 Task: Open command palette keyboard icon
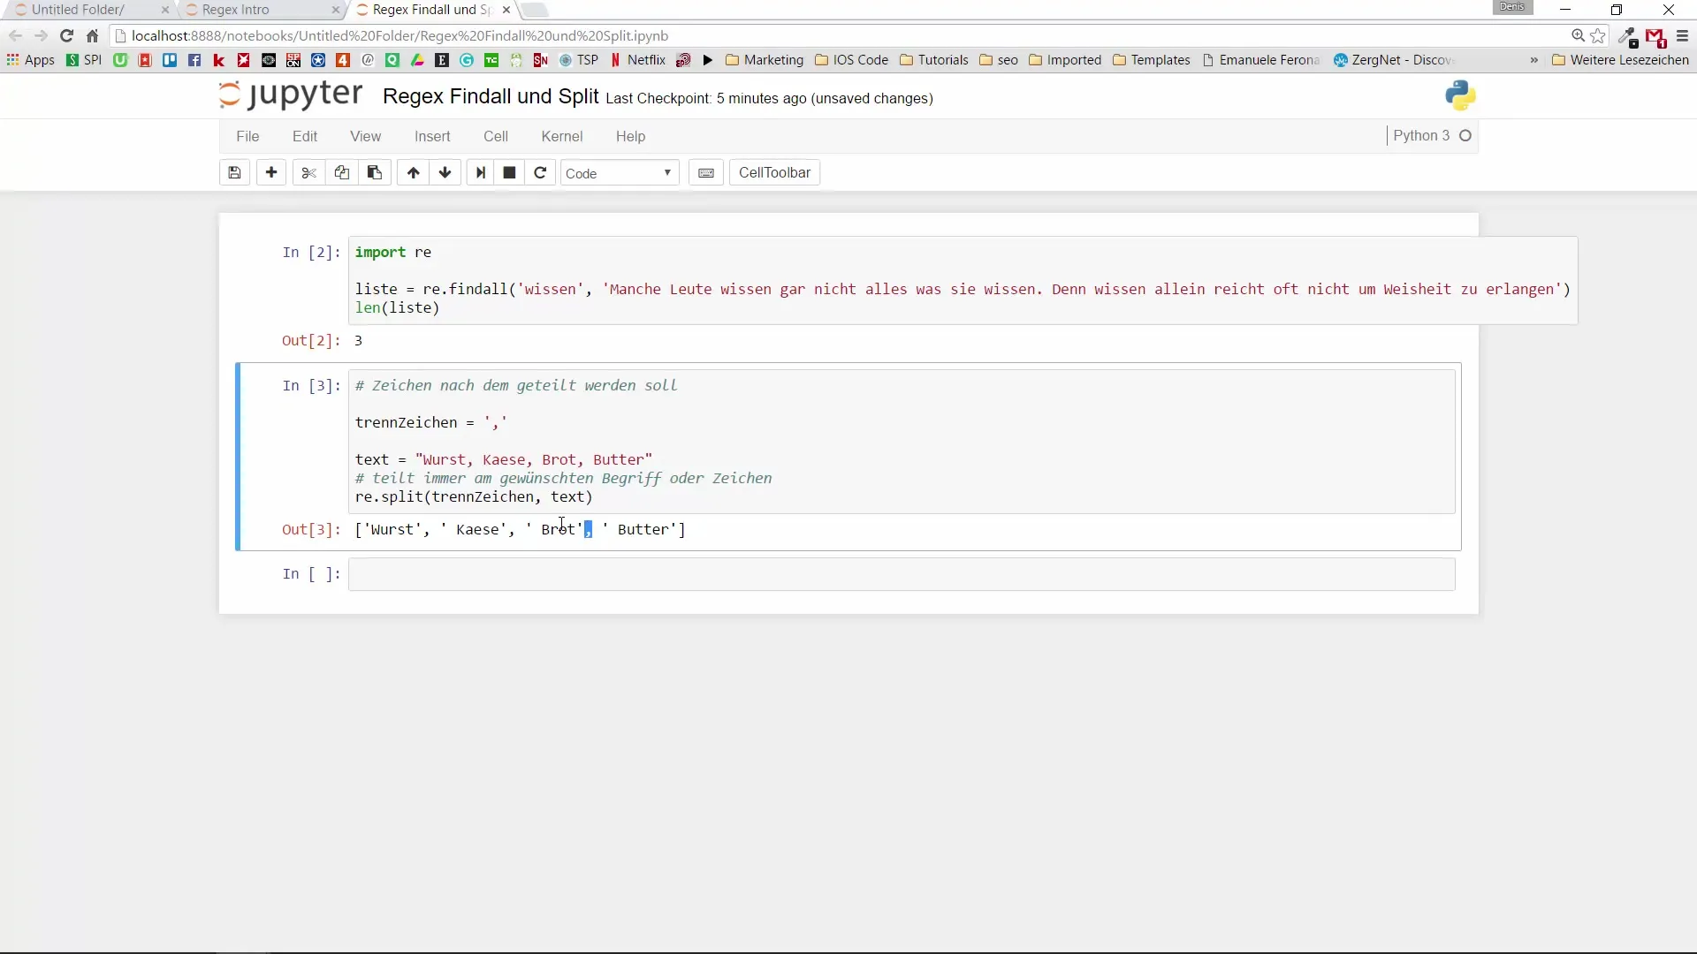706,173
